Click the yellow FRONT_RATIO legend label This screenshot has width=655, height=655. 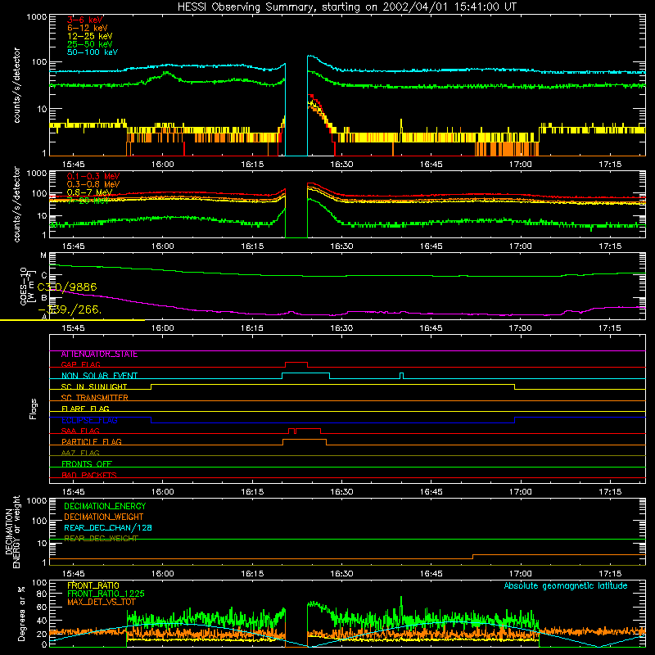point(93,585)
